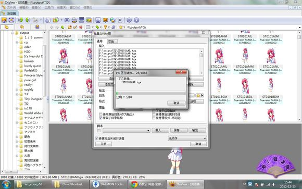Open the address bar path dropdown arrow
The height and width of the screenshot is (189, 302).
[299, 28]
